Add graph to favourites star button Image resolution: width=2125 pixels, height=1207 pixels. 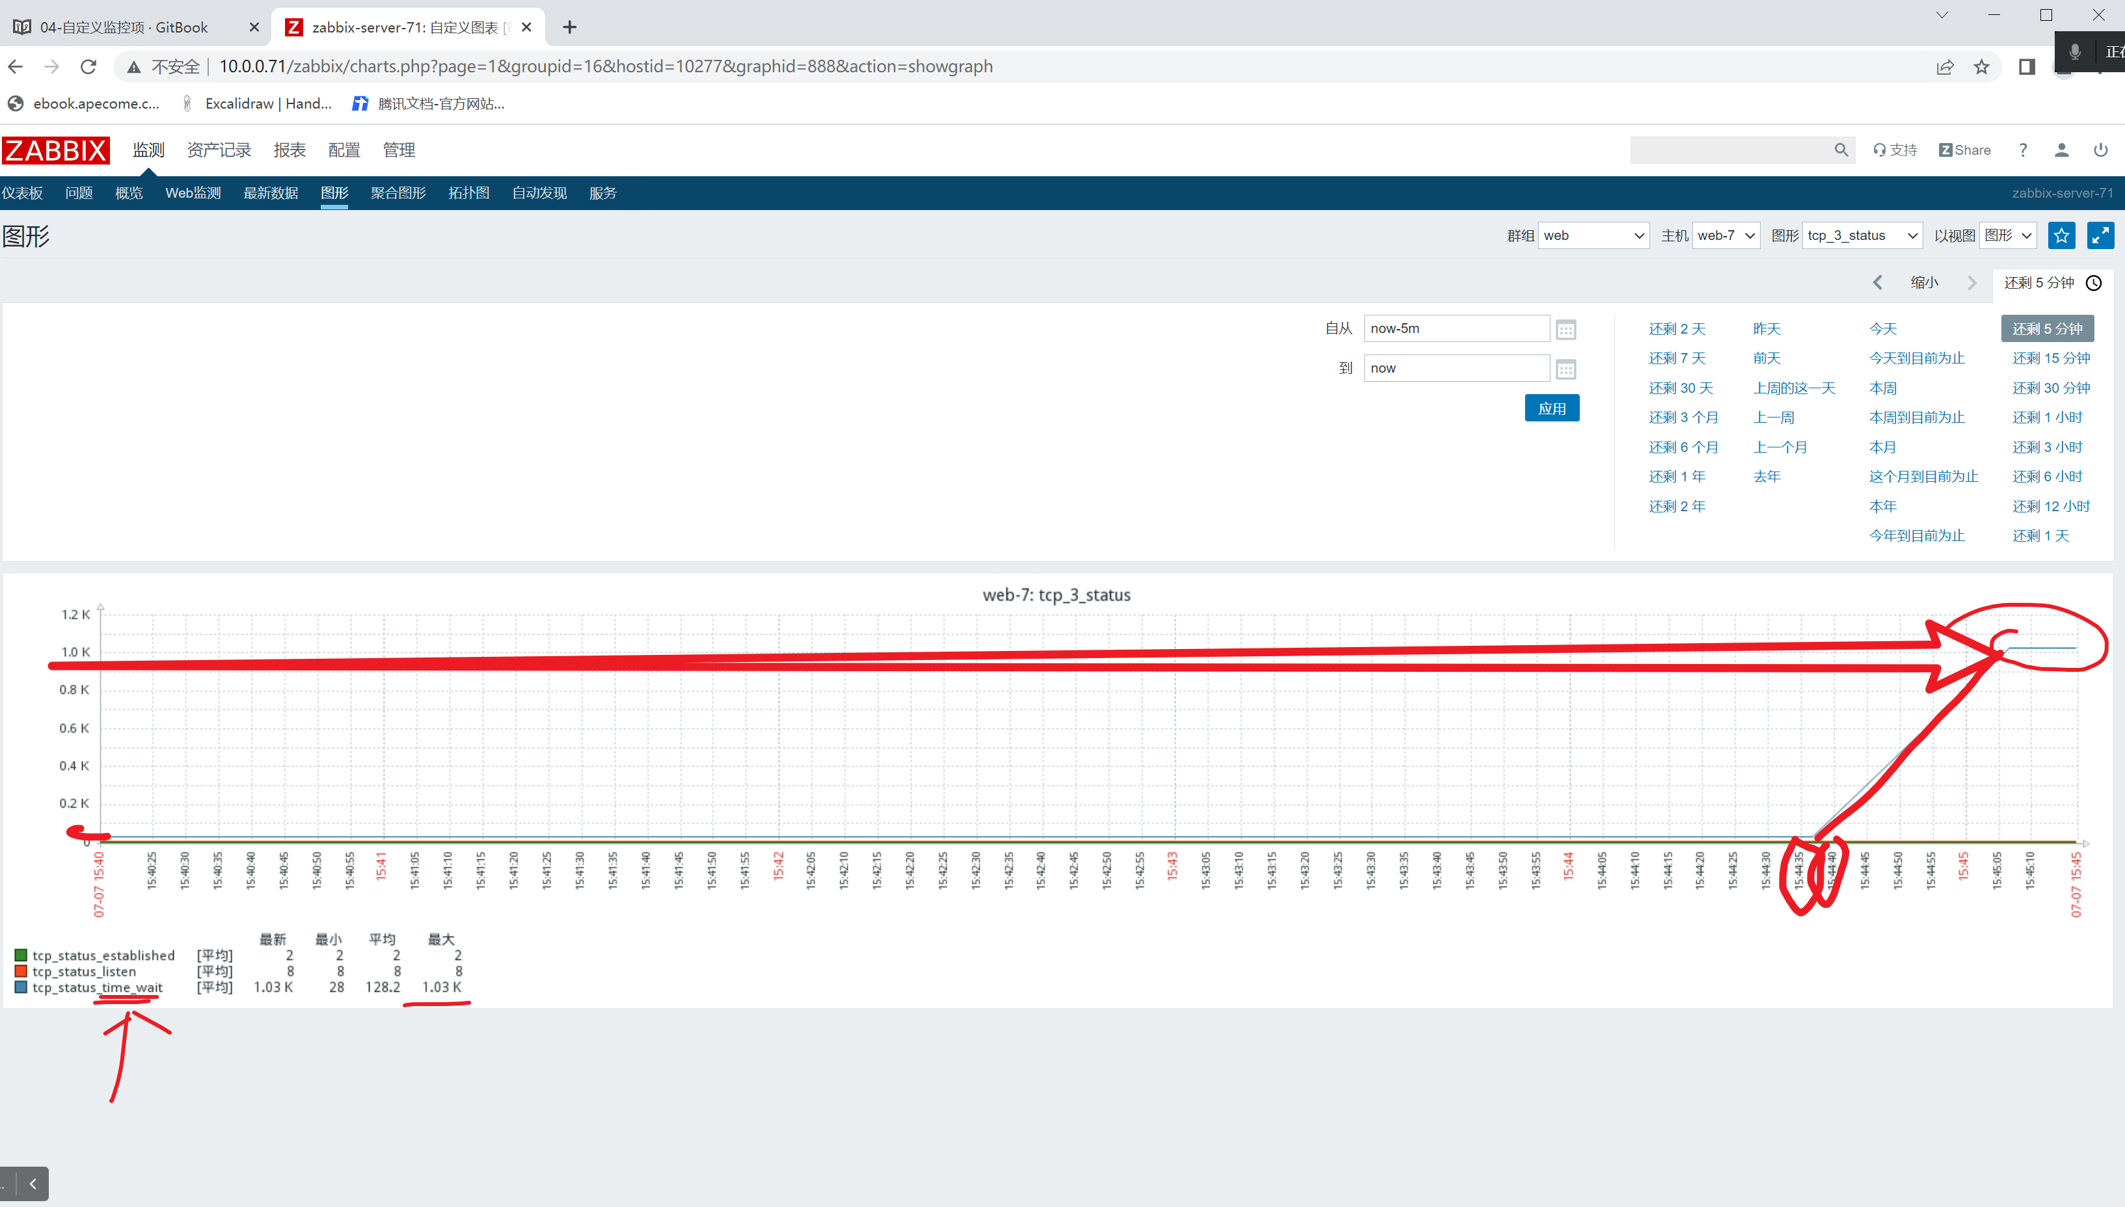coord(2061,235)
